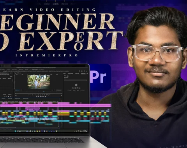Click the blue playhead marker under the video preview
The width and height of the screenshot is (187, 148).
coord(44,92)
